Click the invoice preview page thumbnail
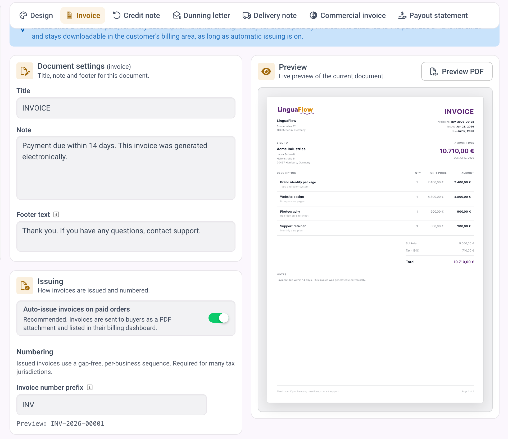This screenshot has width=508, height=439. coord(375,250)
